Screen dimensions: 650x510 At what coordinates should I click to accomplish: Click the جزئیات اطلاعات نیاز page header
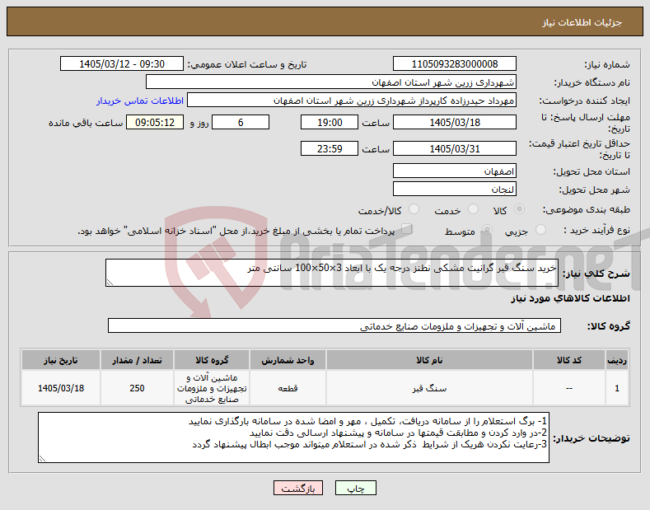coord(582,22)
